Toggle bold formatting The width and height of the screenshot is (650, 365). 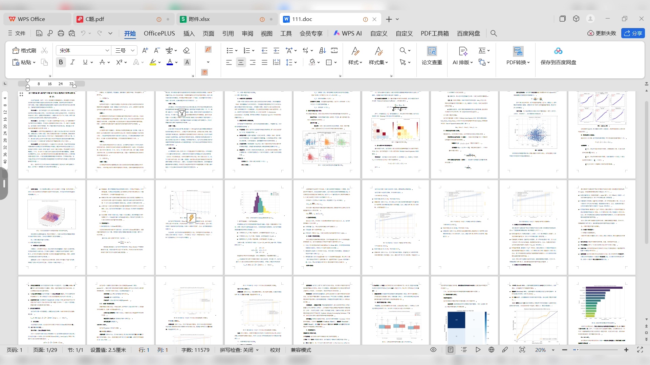61,62
